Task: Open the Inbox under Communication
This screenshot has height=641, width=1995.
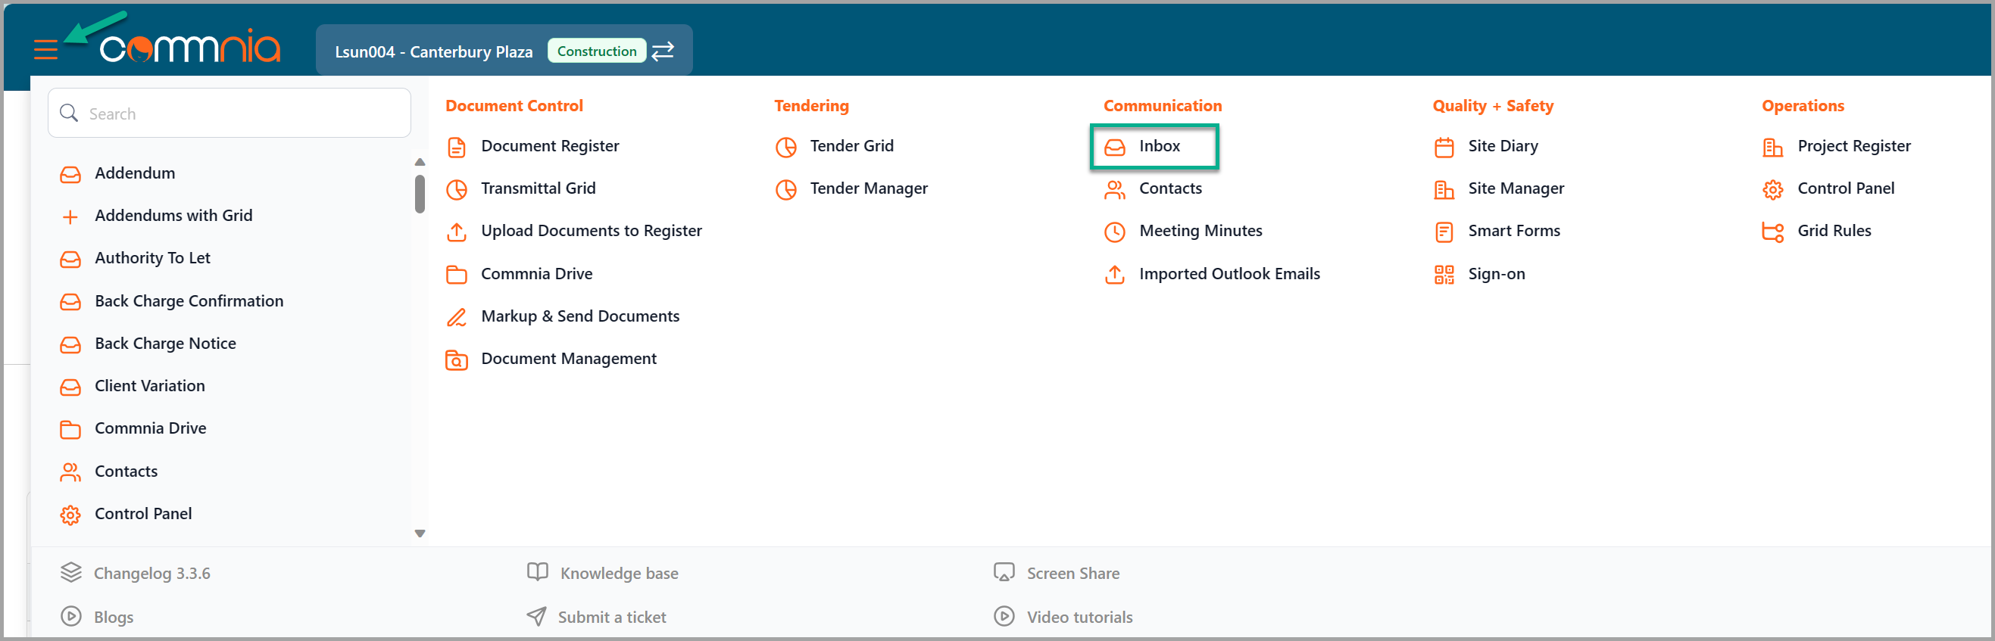Action: (1154, 146)
